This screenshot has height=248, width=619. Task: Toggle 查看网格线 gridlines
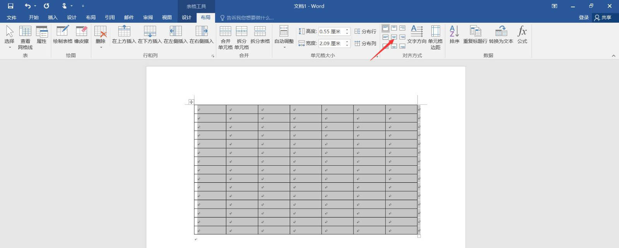click(x=25, y=37)
